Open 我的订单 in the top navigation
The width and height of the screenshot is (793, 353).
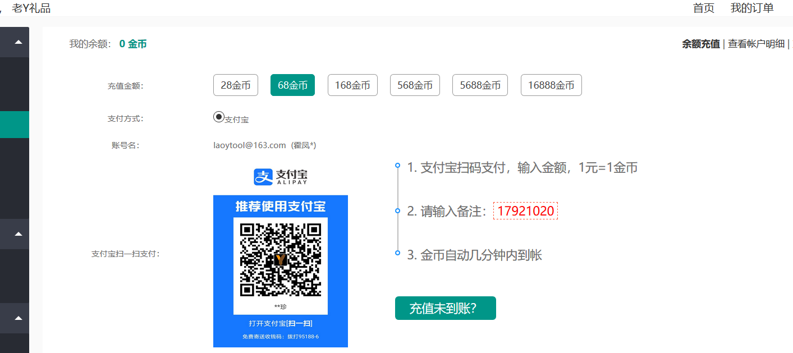[x=752, y=8]
